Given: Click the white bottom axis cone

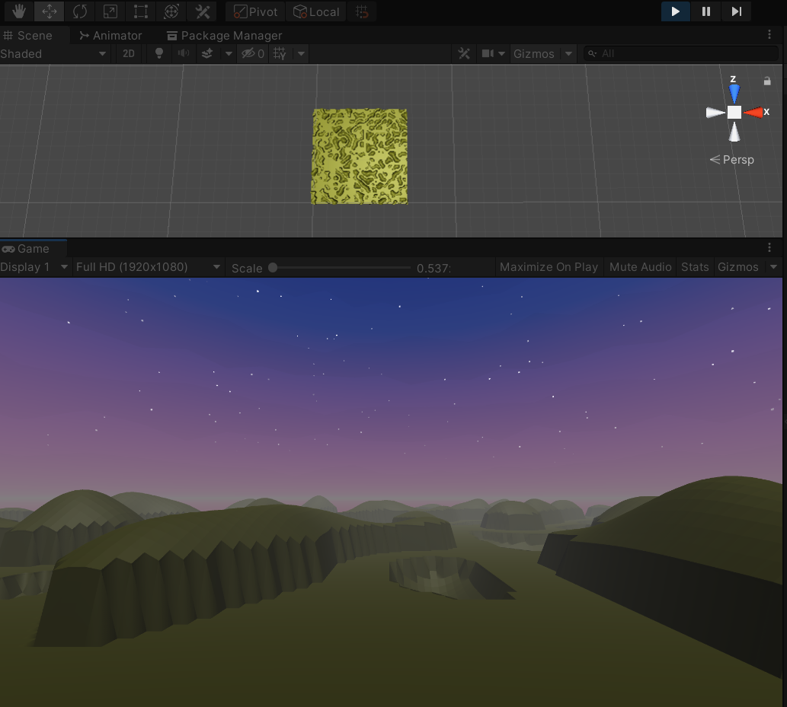Looking at the screenshot, I should [x=734, y=132].
